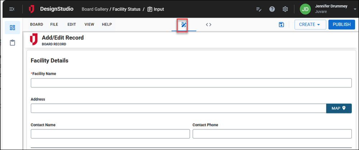Image resolution: width=359 pixels, height=150 pixels.
Task: Open the settings gear icon
Action: point(285,9)
